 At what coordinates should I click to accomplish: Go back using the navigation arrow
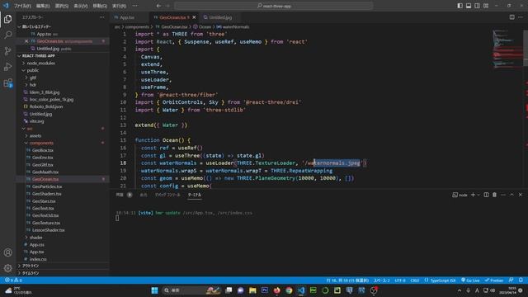click(x=158, y=6)
